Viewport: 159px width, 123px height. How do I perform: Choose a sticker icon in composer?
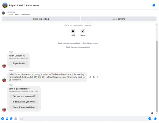point(11,119)
